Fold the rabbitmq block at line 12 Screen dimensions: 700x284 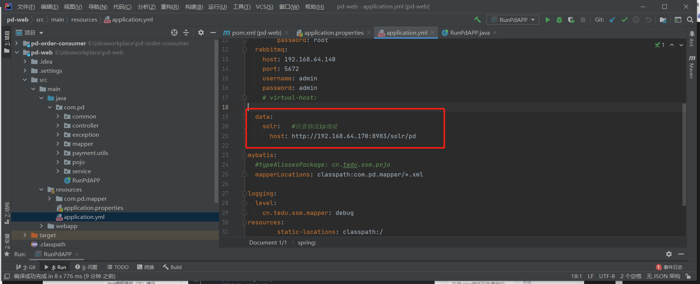coord(245,50)
